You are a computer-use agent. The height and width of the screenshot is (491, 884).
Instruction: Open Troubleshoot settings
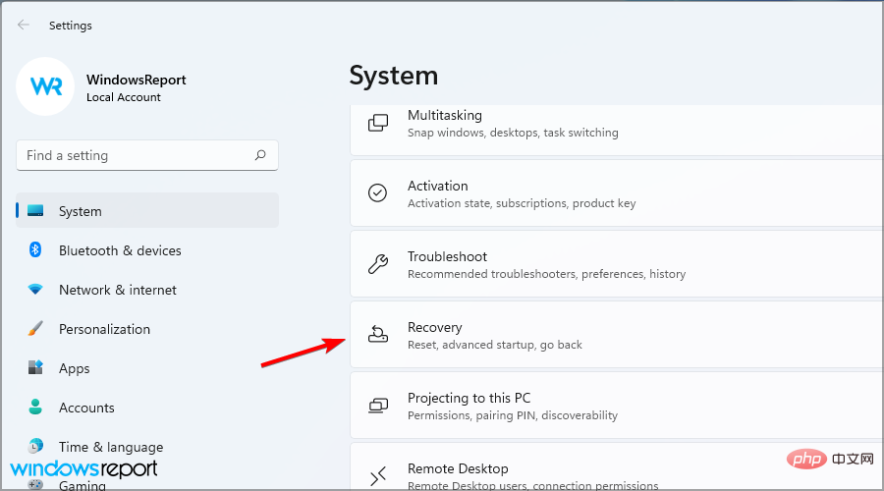click(617, 264)
